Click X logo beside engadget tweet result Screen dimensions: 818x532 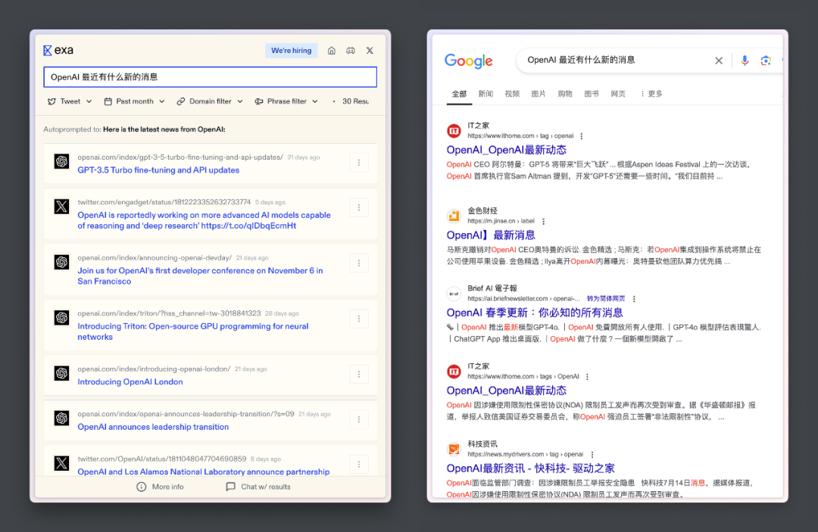(x=61, y=207)
